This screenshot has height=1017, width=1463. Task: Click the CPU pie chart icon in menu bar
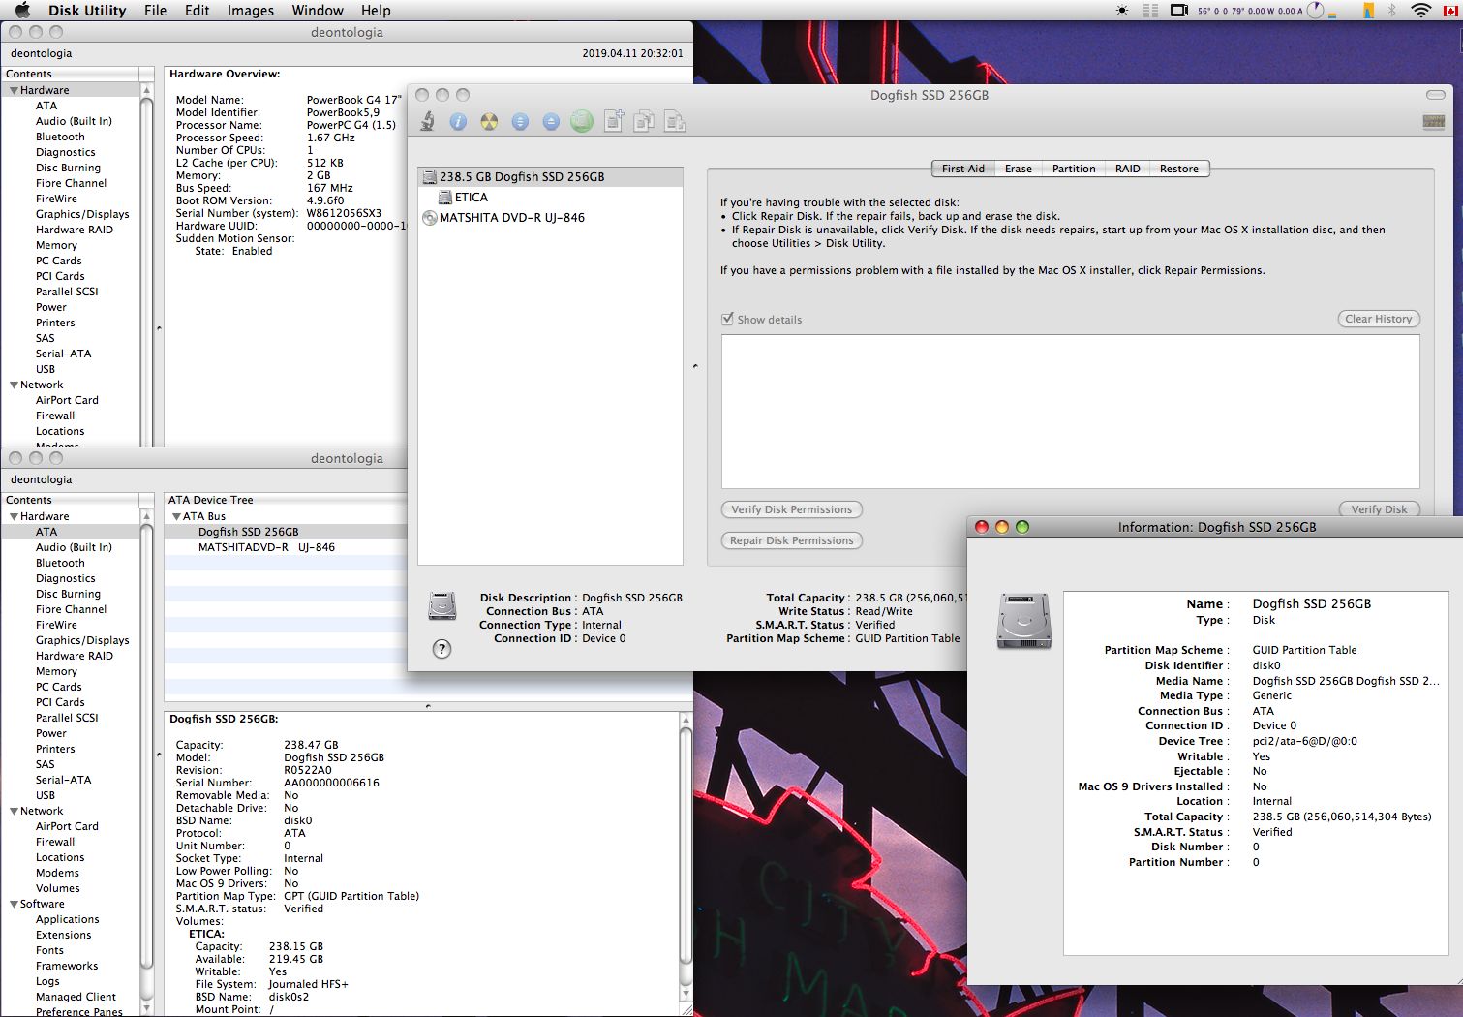pyautogui.click(x=1315, y=11)
